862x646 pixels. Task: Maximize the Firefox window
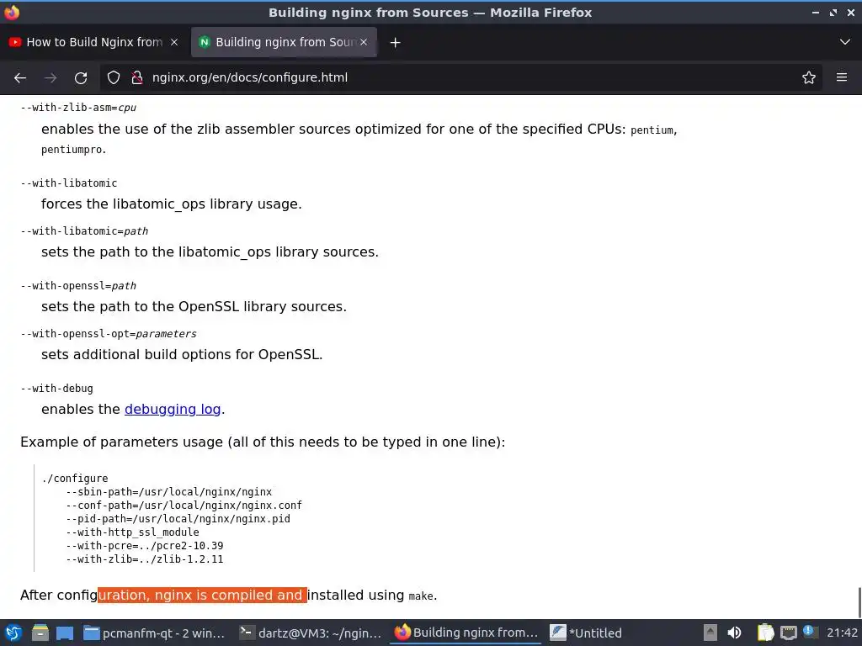click(x=833, y=12)
